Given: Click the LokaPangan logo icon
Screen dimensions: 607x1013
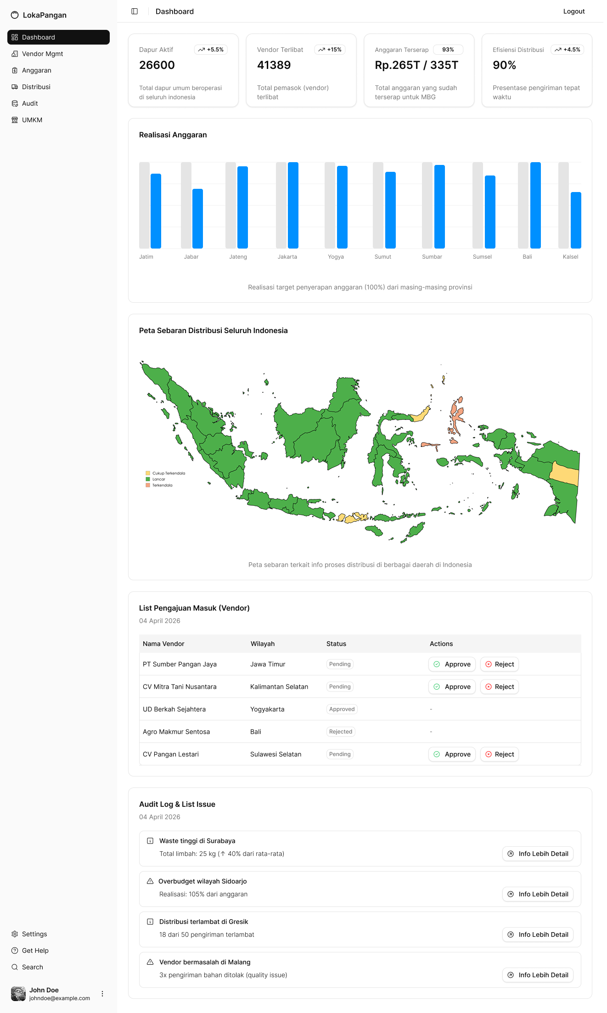Looking at the screenshot, I should pyautogui.click(x=15, y=15).
